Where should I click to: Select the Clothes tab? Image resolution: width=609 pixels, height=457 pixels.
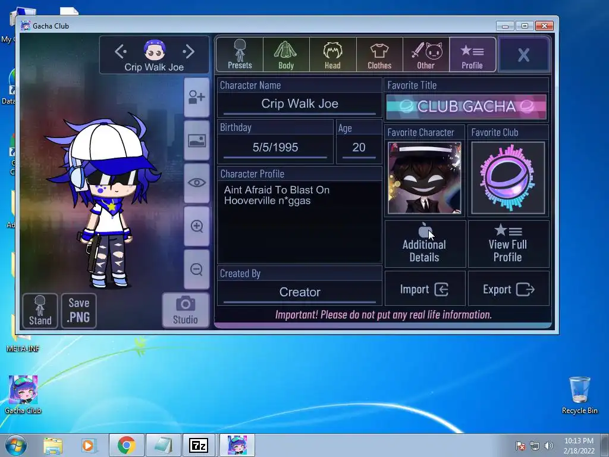pyautogui.click(x=379, y=55)
